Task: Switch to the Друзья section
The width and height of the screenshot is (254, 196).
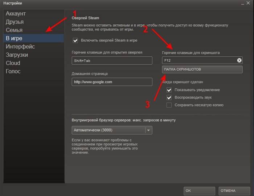Action: 15,22
